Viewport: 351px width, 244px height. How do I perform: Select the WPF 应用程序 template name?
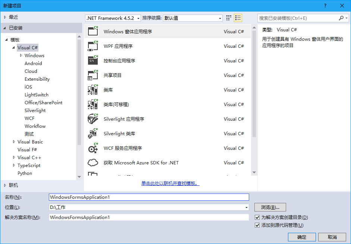118,46
